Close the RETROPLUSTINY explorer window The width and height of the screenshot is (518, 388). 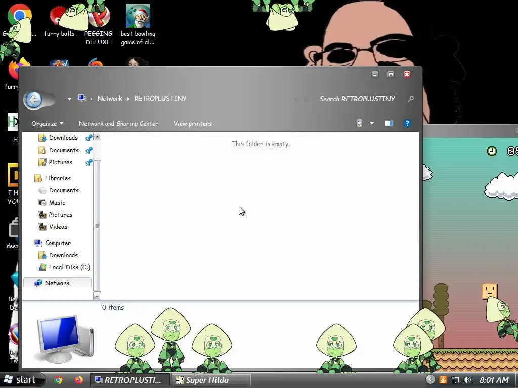coord(407,74)
